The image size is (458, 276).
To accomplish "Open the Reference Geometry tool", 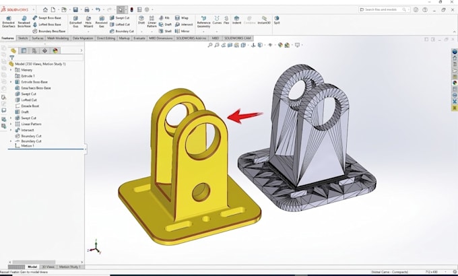I will point(203,22).
